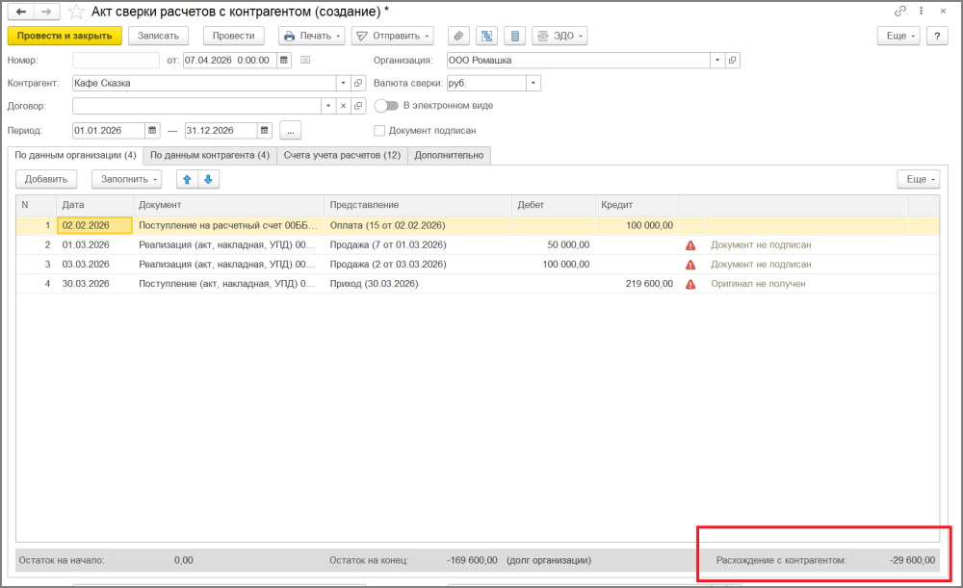Click 'Провести и закрыть' button
Screen dimensions: 963x588
point(65,36)
